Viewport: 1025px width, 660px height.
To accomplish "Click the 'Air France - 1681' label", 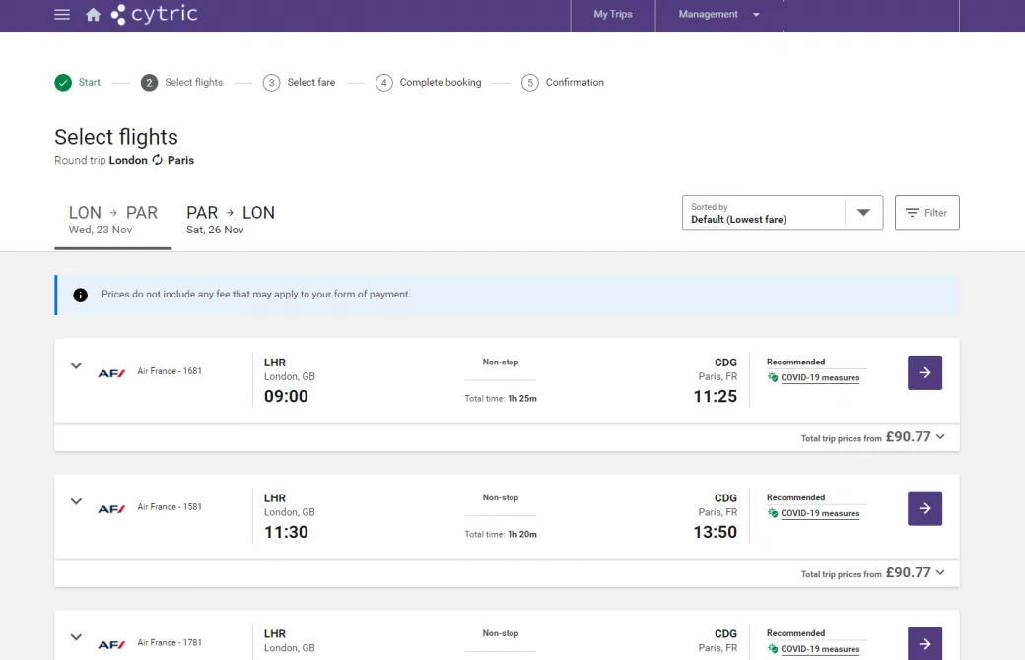I will pos(170,371).
